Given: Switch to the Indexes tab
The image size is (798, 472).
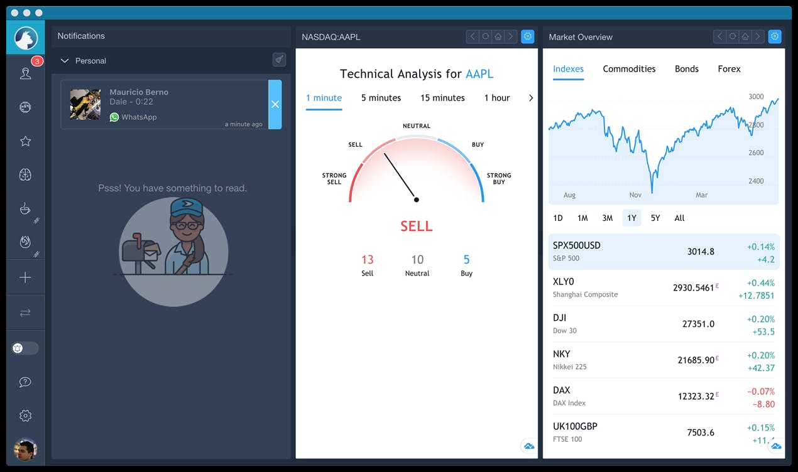Looking at the screenshot, I should (569, 69).
